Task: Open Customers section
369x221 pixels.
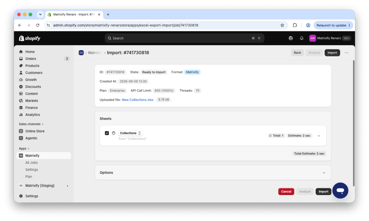Action: pos(34,73)
